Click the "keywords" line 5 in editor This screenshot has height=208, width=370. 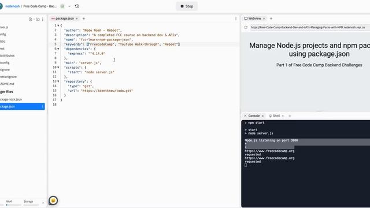(122, 44)
